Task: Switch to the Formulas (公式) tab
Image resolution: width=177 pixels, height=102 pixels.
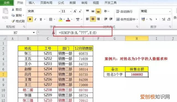Action: coord(61,3)
